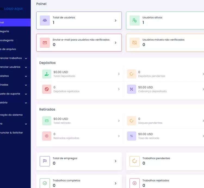Click the Usuários ativos icon

click(x=134, y=20)
